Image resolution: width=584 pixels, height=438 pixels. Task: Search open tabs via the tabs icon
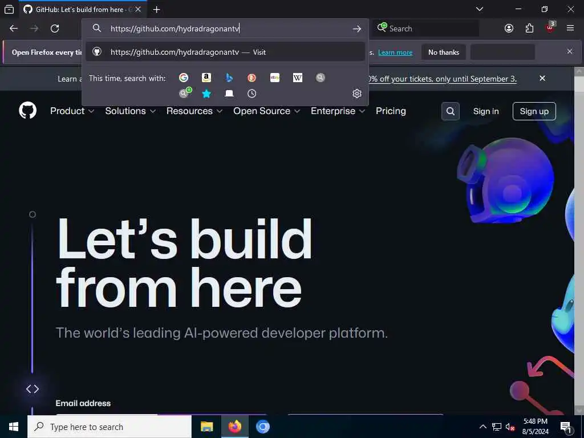tap(229, 94)
